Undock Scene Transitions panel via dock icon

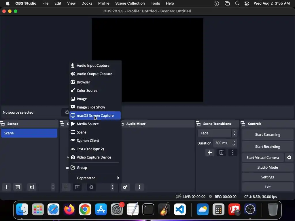pyautogui.click(x=198, y=124)
